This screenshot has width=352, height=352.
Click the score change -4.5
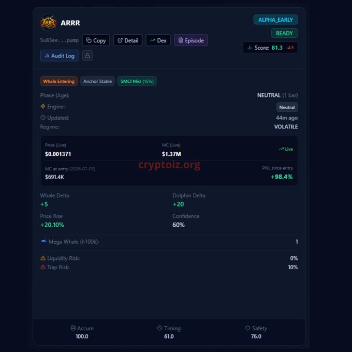[x=290, y=48]
